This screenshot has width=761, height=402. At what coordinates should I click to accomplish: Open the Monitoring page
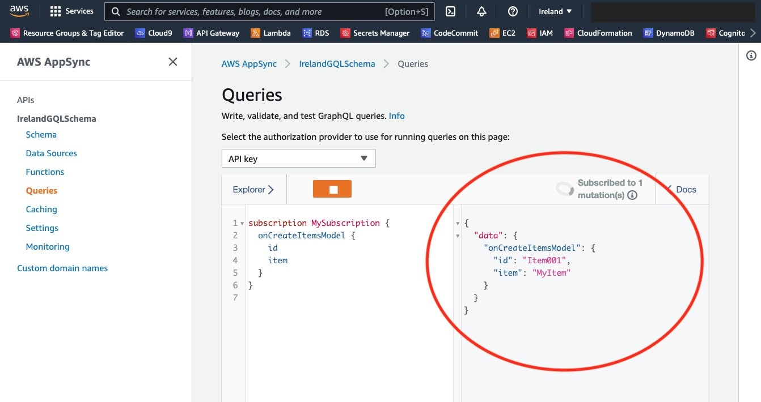tap(48, 246)
